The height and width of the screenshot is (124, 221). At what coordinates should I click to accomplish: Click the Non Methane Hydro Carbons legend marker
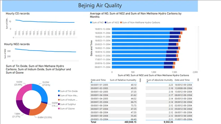click(x=121, y=22)
